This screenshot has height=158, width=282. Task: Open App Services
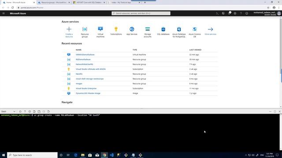click(132, 31)
